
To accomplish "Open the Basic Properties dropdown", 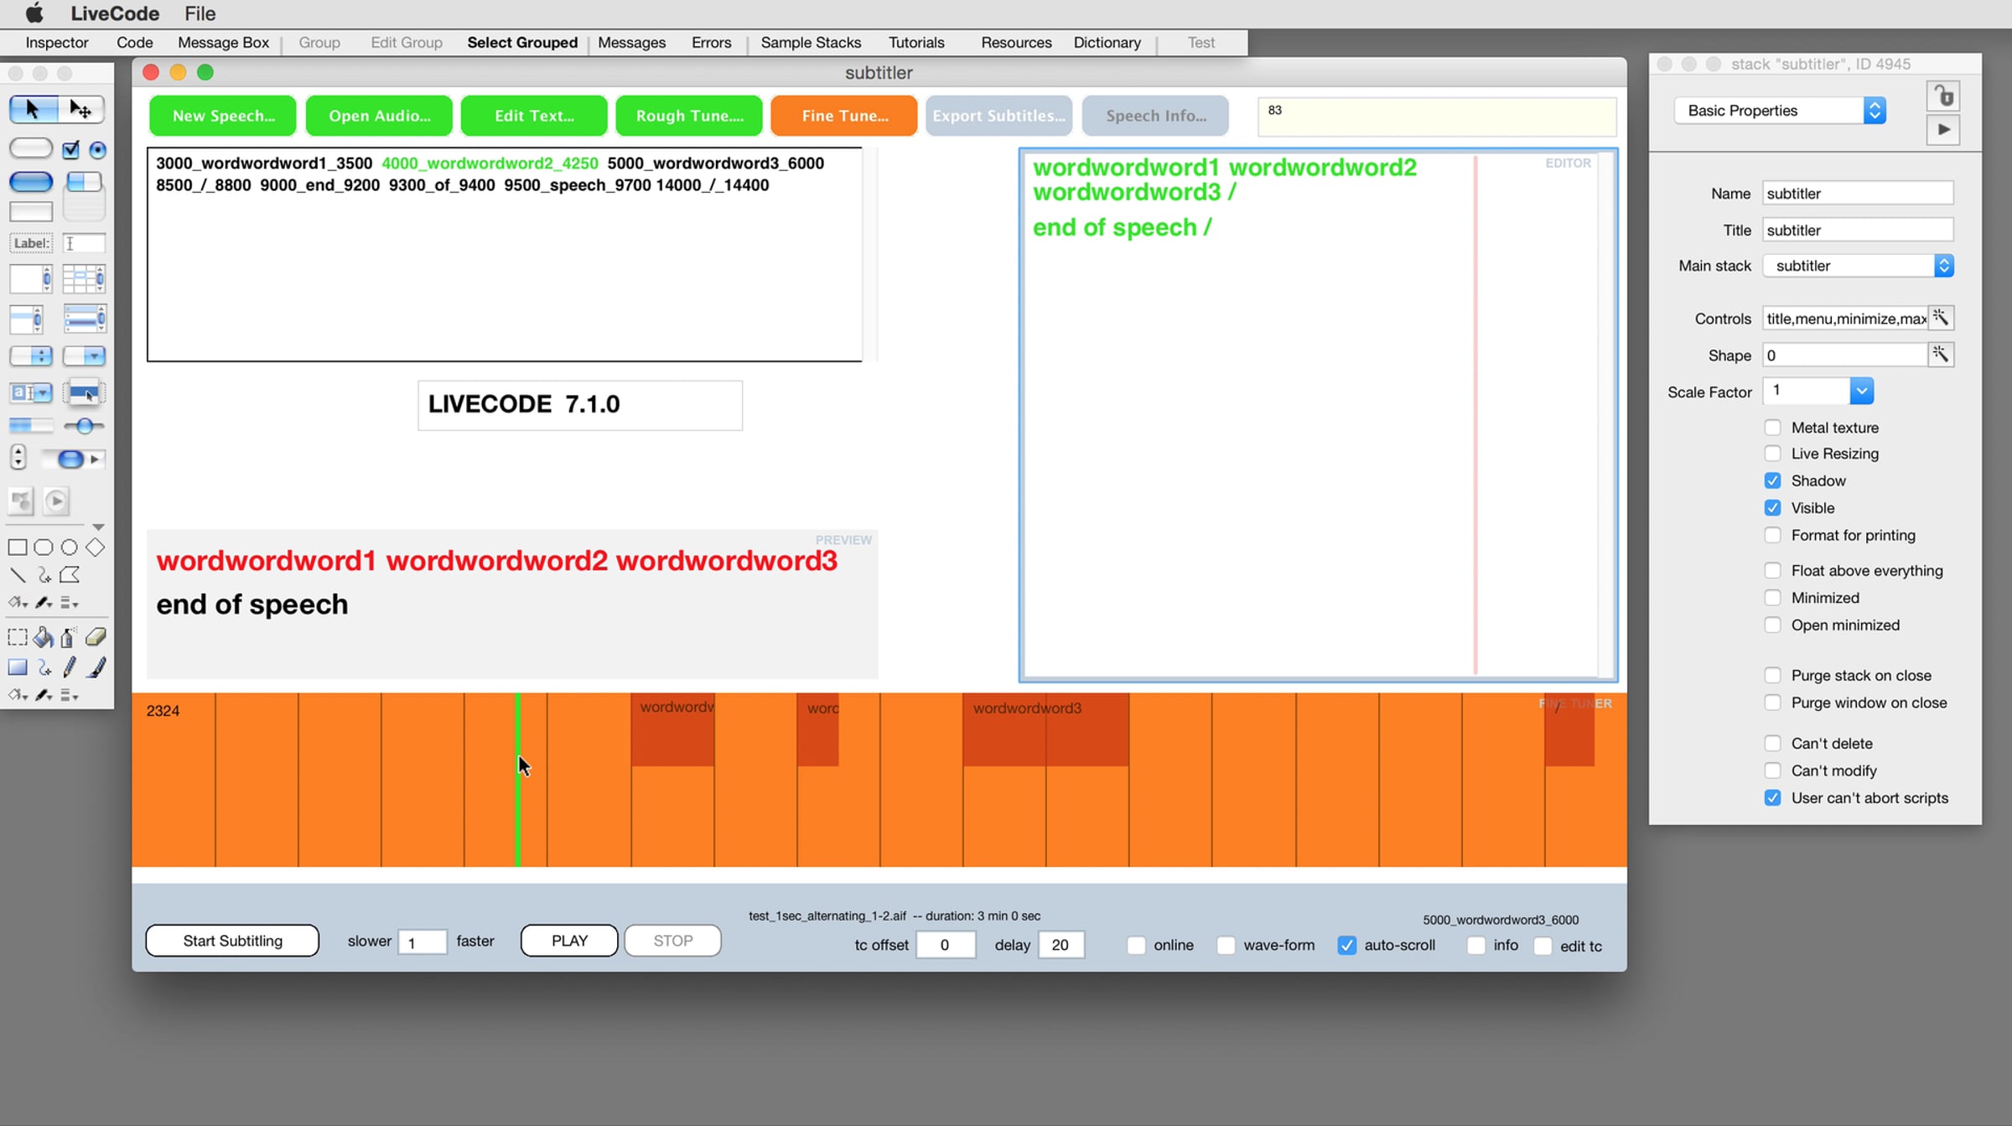I will pos(1781,111).
